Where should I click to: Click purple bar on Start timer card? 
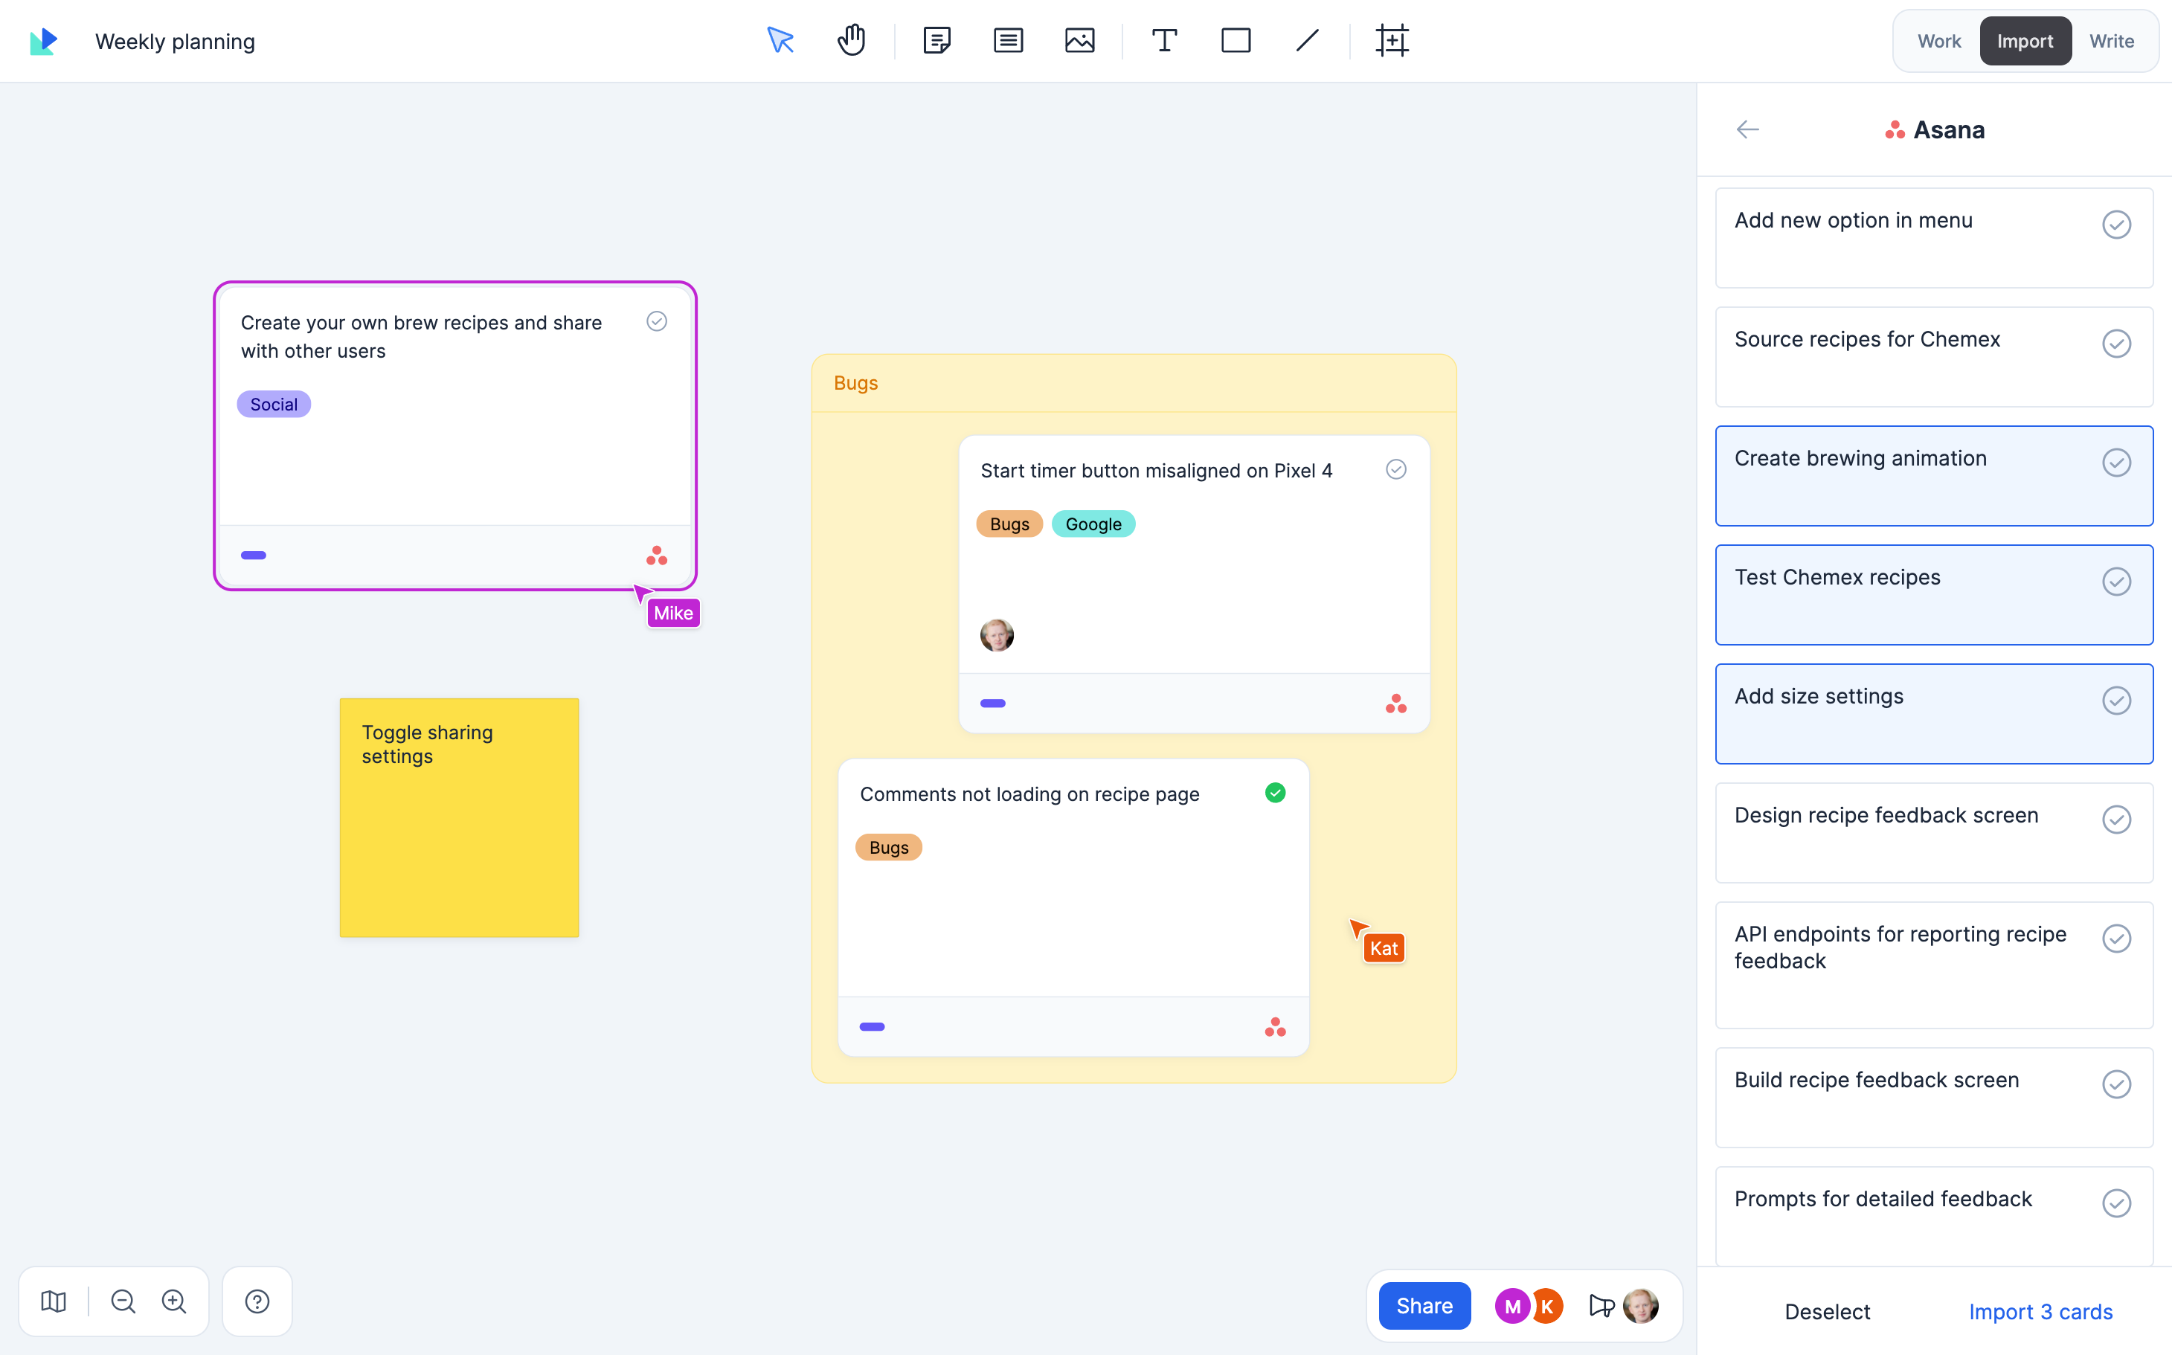coord(992,704)
